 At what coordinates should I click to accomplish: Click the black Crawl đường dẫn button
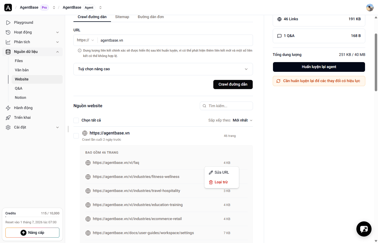click(x=233, y=85)
